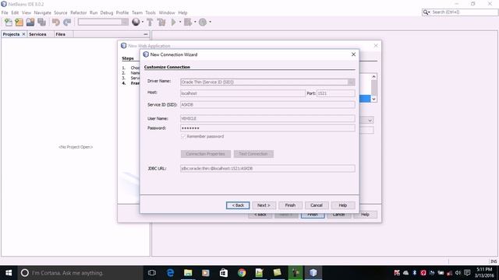Minimize the Projects panel group

146,34
